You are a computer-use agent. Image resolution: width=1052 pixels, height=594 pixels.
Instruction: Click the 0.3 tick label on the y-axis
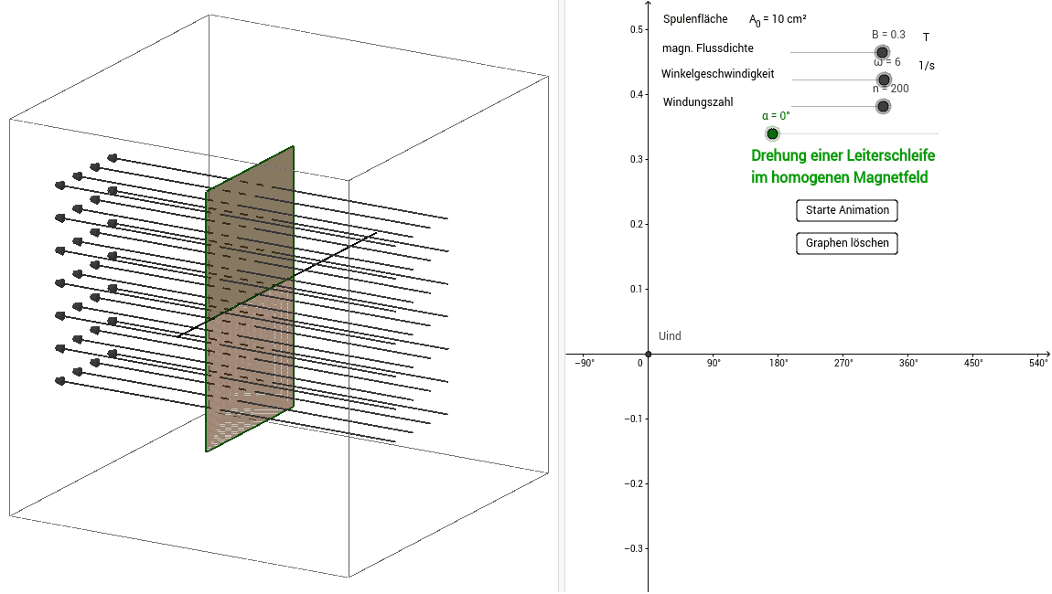[x=636, y=160]
